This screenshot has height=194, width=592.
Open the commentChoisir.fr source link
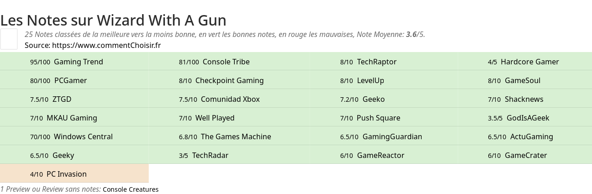[106, 45]
